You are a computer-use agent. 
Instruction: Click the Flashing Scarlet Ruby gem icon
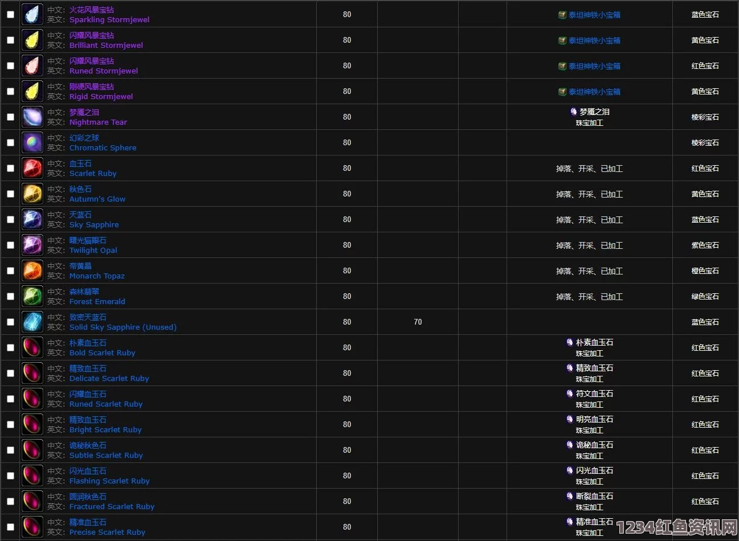[x=32, y=476]
